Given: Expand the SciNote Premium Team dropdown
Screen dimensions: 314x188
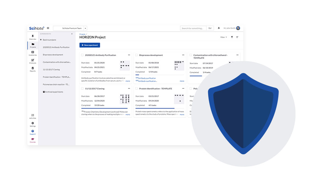Looking at the screenshot, I should [85, 28].
